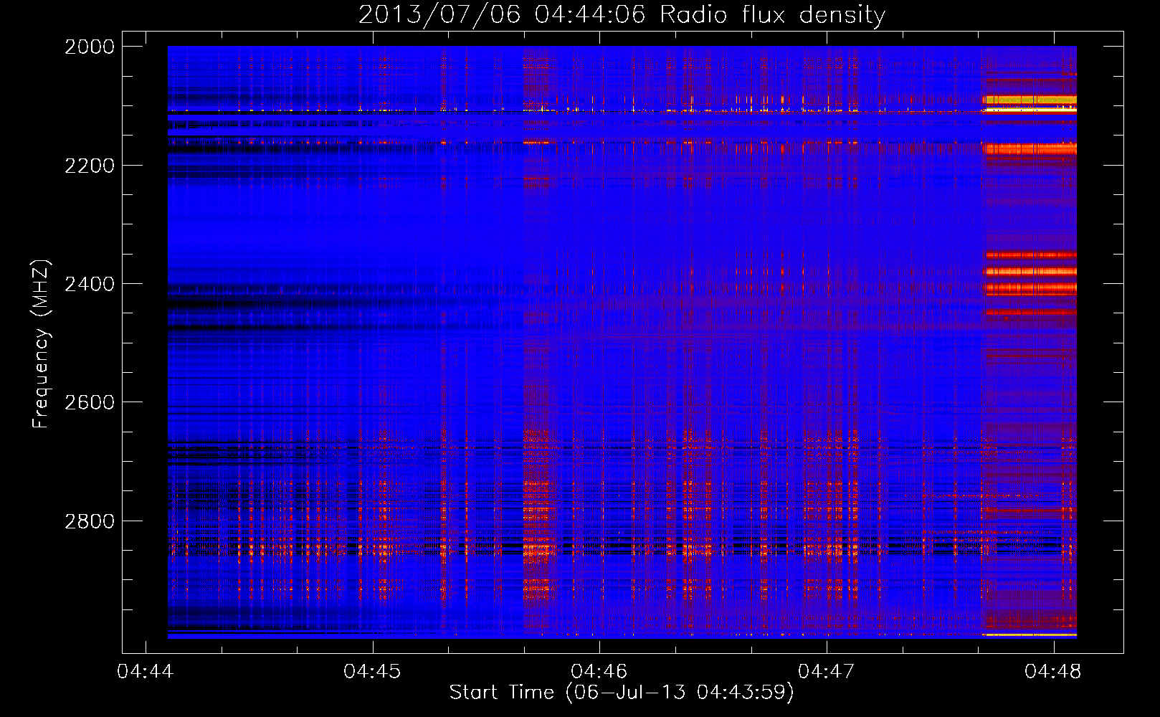
Task: Click the 2800 frequency tick label
Action: point(90,521)
